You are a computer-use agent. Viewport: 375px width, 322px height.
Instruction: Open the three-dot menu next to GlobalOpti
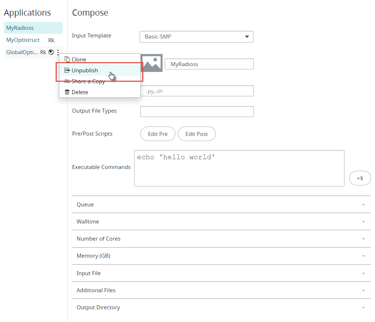[58, 52]
